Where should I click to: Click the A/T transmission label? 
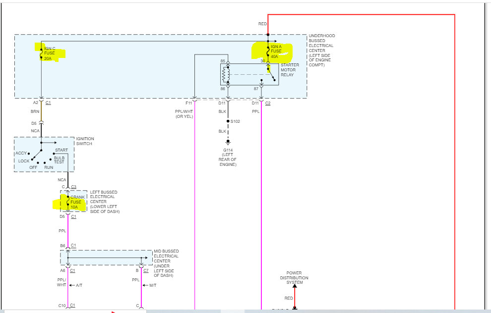(79, 285)
